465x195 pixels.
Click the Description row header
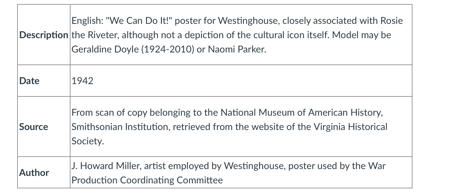44,35
